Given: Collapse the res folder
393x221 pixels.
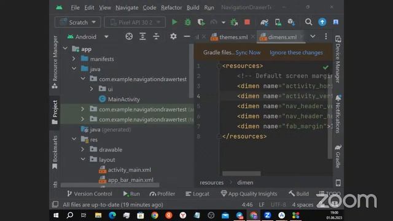Looking at the screenshot, I should pyautogui.click(x=74, y=139).
